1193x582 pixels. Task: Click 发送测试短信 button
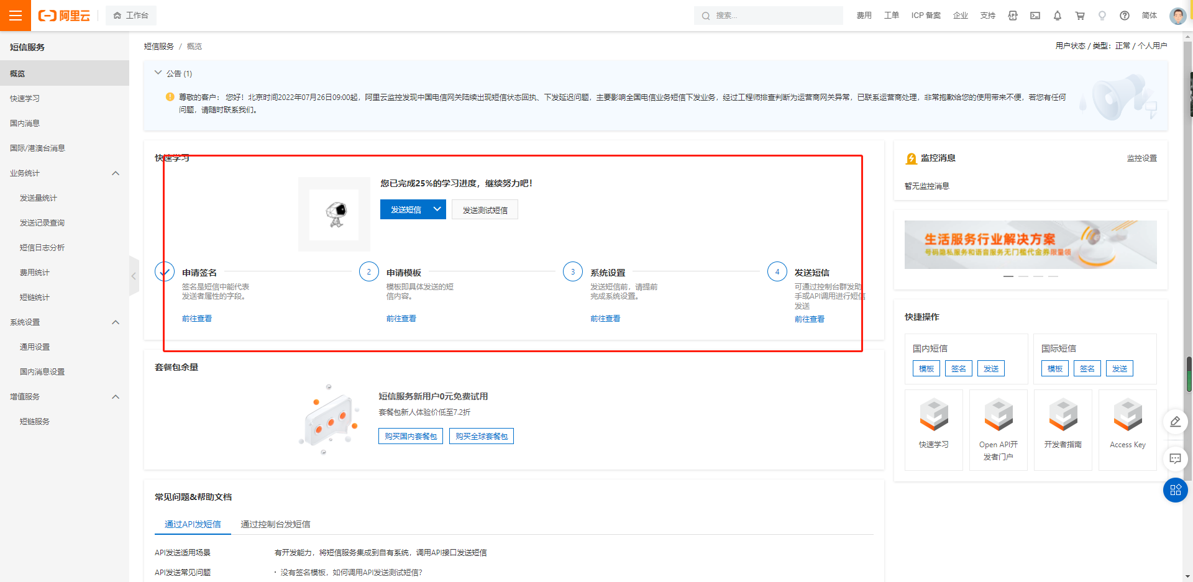click(485, 210)
